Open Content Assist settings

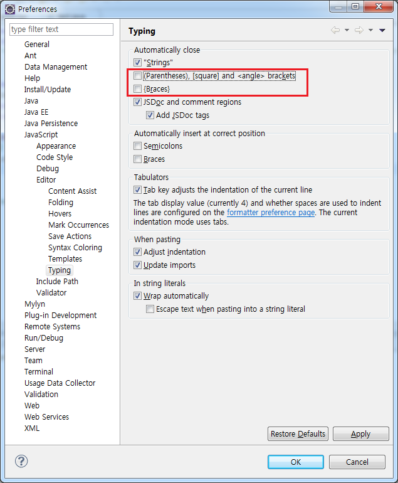[72, 191]
